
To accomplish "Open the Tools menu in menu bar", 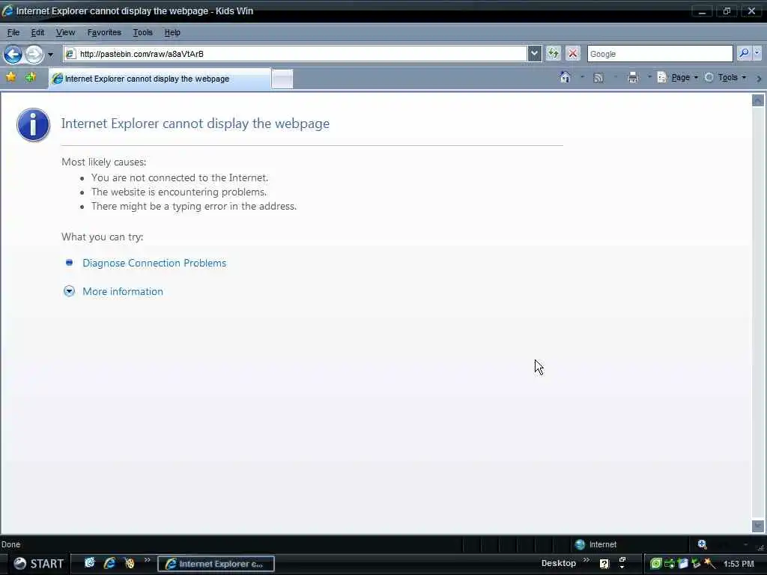I will (x=143, y=32).
